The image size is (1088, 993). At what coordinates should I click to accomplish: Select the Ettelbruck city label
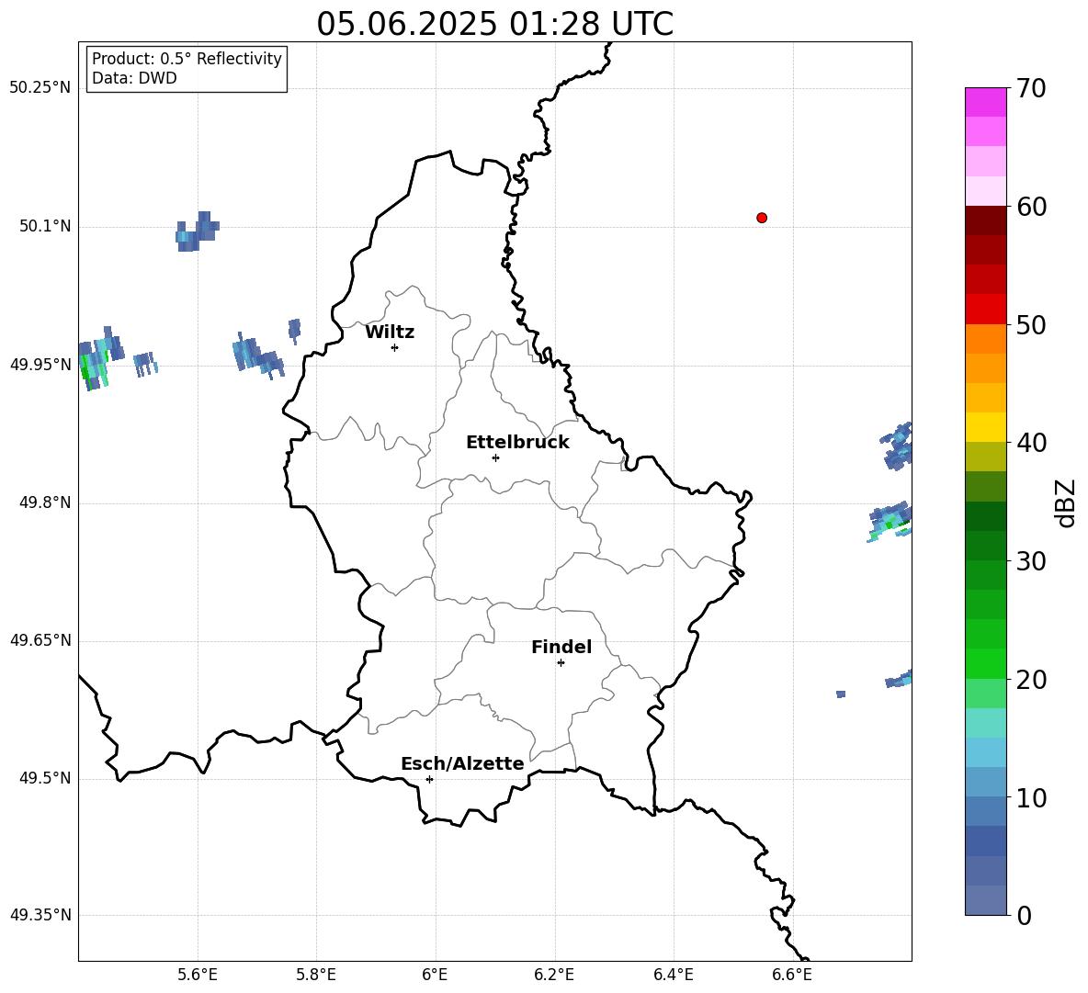[517, 443]
